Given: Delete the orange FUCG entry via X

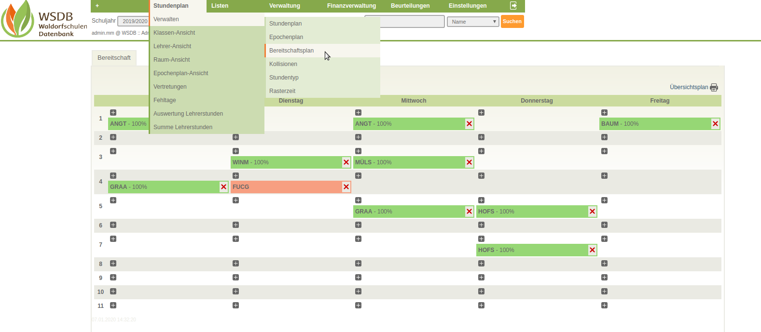Looking at the screenshot, I should (346, 187).
